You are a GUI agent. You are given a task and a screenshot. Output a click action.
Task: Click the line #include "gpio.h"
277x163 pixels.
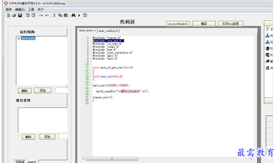105,56
